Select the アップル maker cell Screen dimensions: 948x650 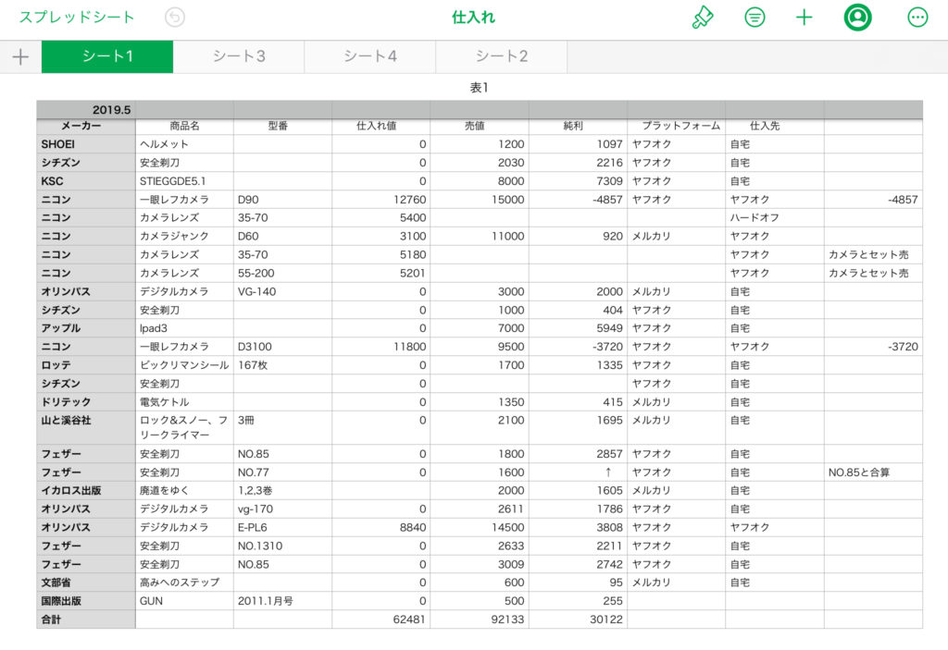click(86, 328)
